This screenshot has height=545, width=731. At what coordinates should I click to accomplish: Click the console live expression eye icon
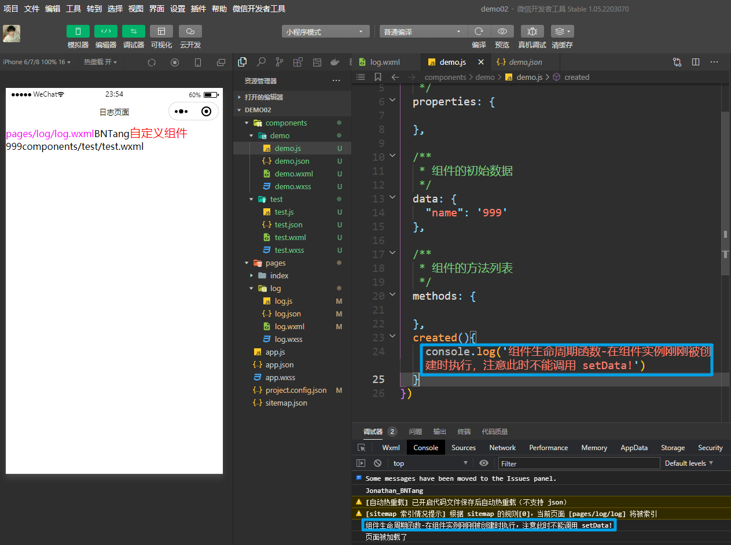point(484,463)
